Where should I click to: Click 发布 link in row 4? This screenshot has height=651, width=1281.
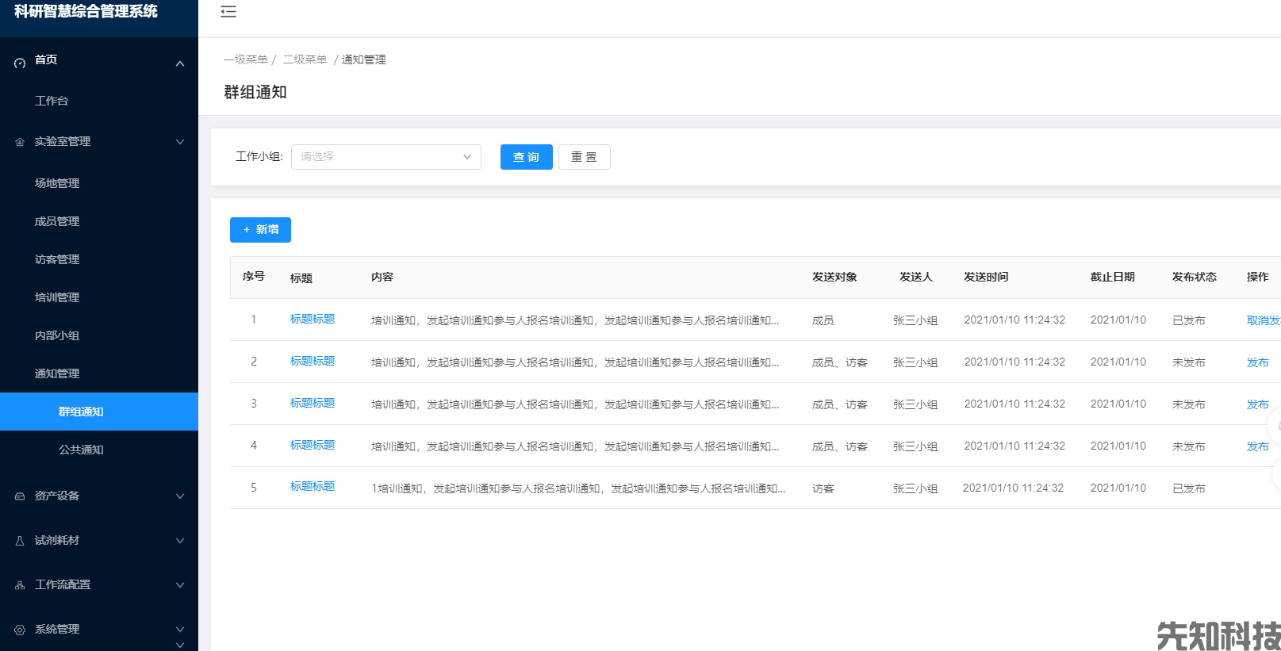coord(1258,446)
